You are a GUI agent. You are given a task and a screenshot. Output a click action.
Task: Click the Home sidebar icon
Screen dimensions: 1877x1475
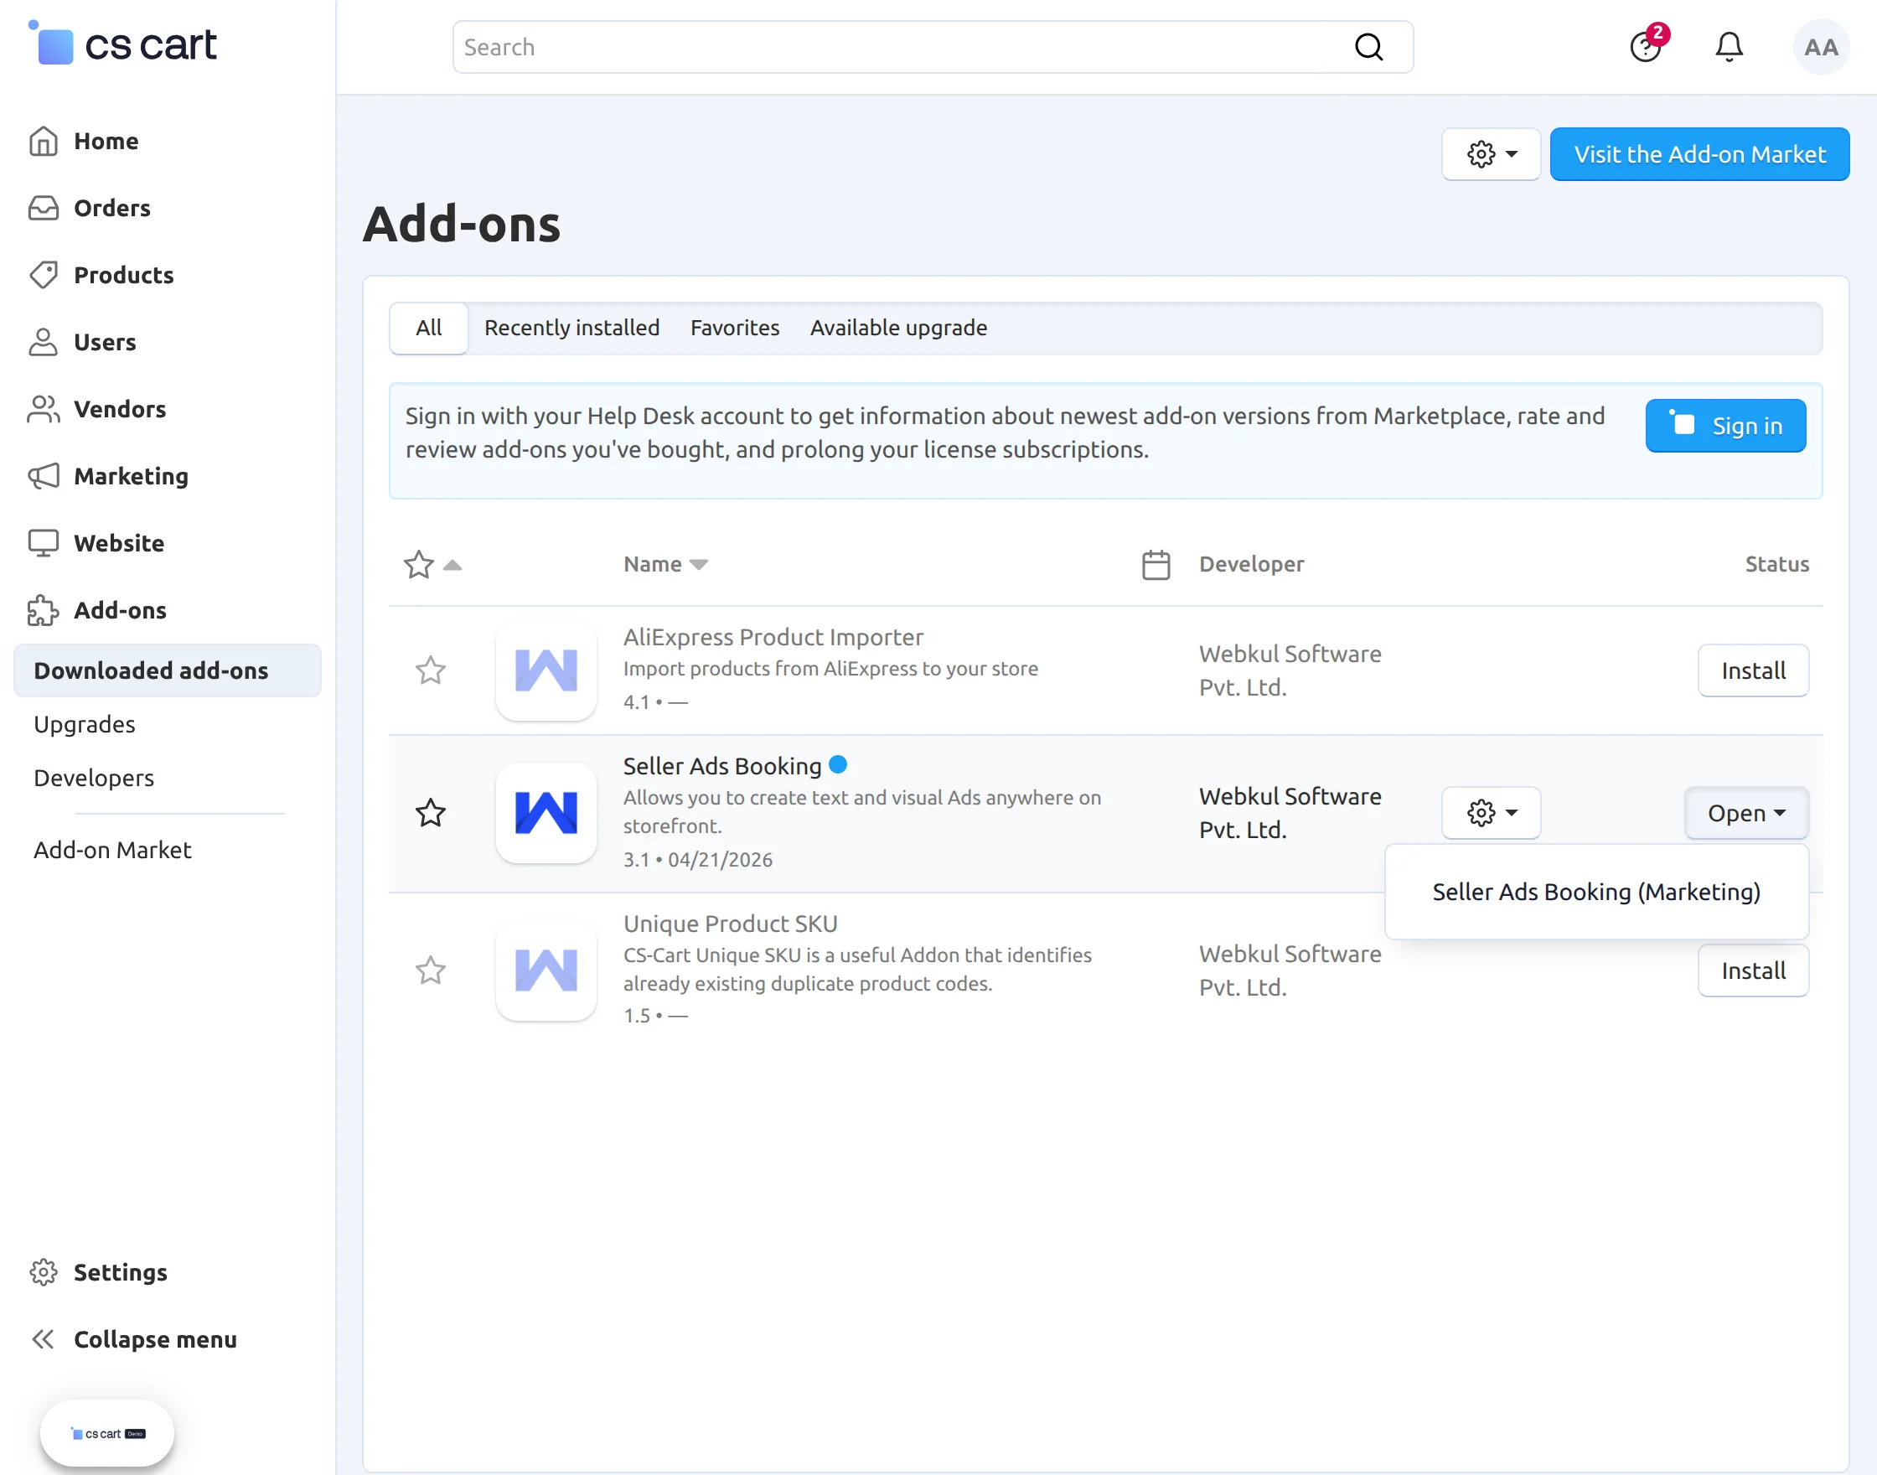(x=44, y=141)
